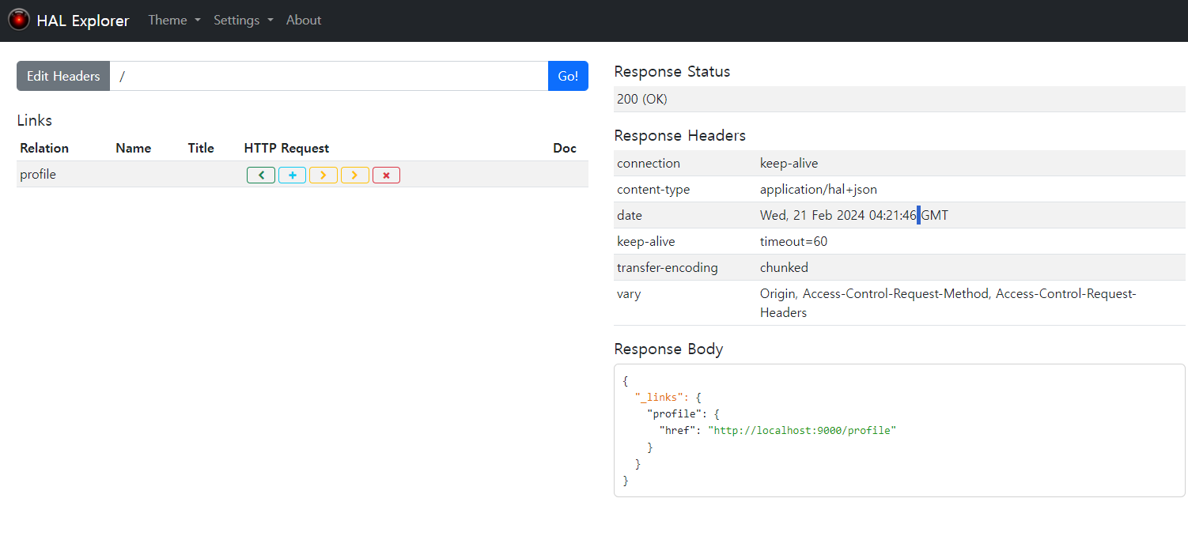Screen dimensions: 1188x551
Task: Expand the Settings dropdown
Action: click(243, 21)
